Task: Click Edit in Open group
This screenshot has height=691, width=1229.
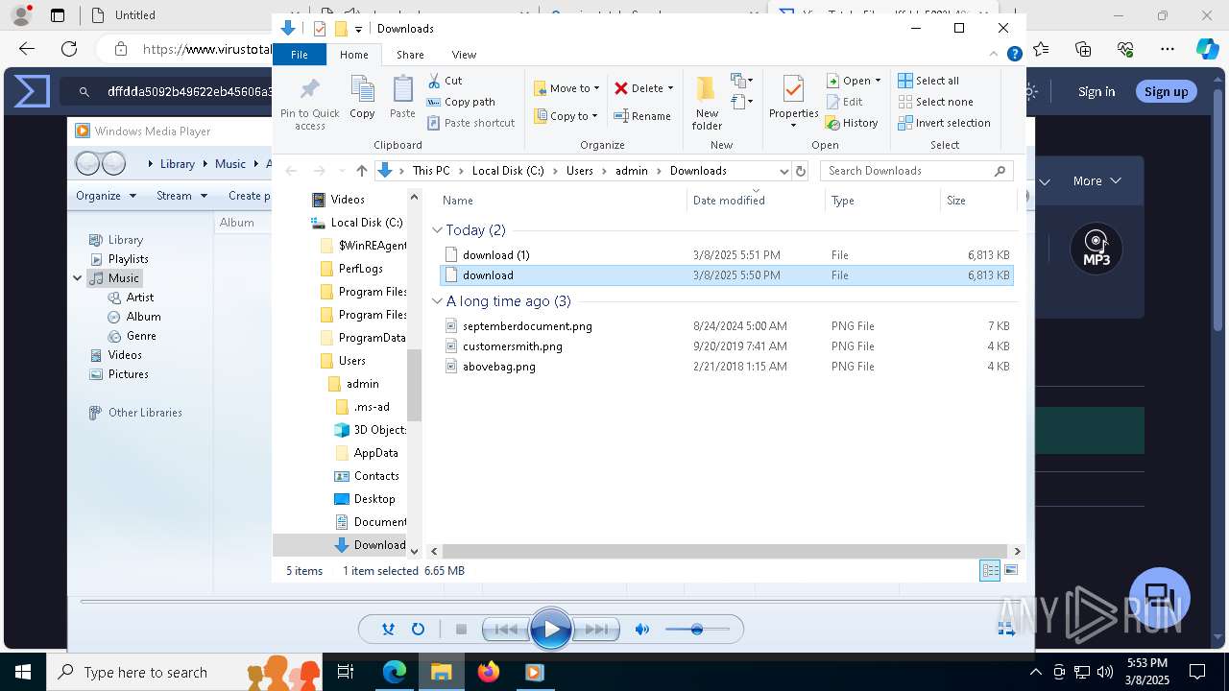Action: click(x=844, y=102)
